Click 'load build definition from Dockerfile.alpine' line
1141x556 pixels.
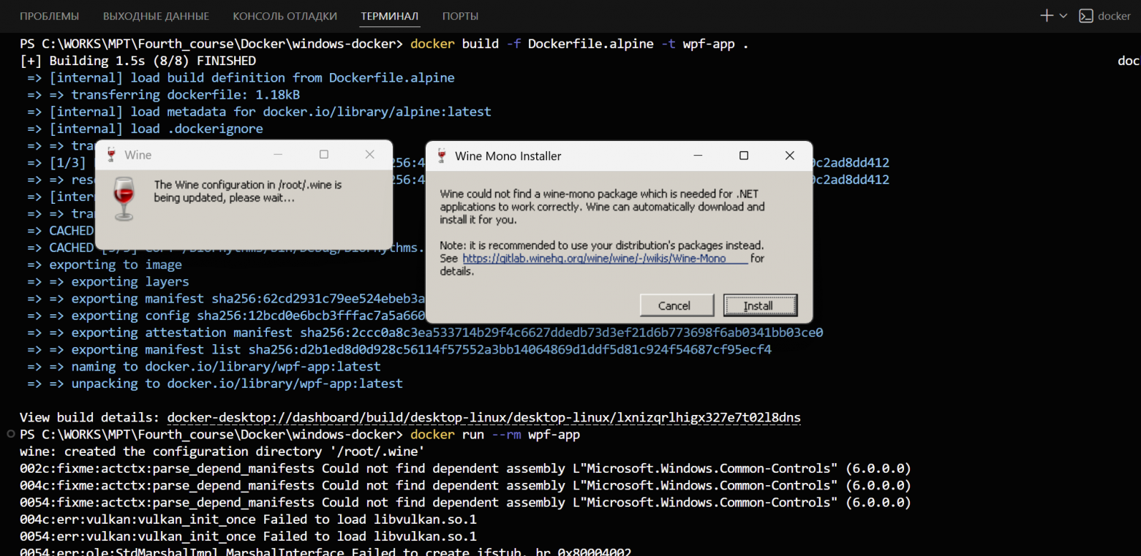click(x=241, y=77)
